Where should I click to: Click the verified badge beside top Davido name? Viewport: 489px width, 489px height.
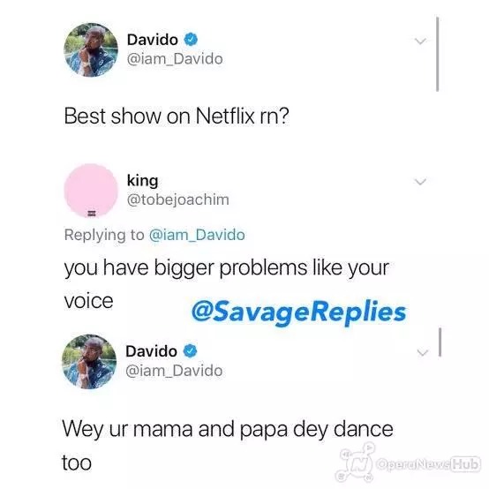[x=191, y=40]
